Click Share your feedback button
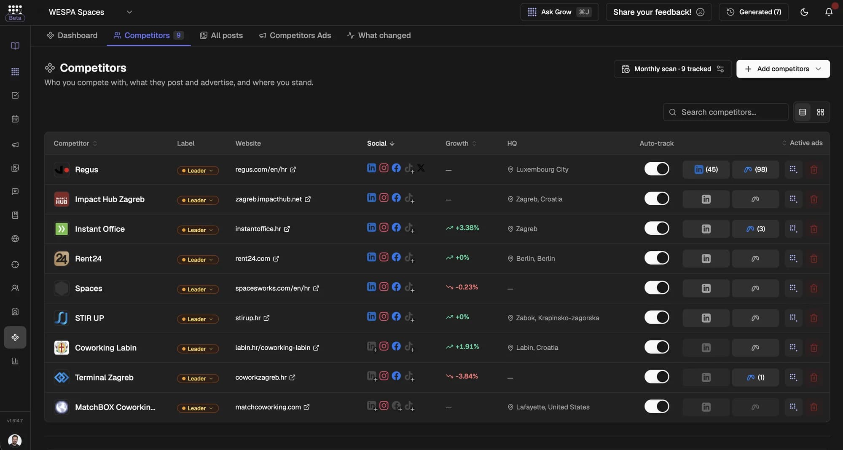The image size is (843, 450). [x=658, y=12]
